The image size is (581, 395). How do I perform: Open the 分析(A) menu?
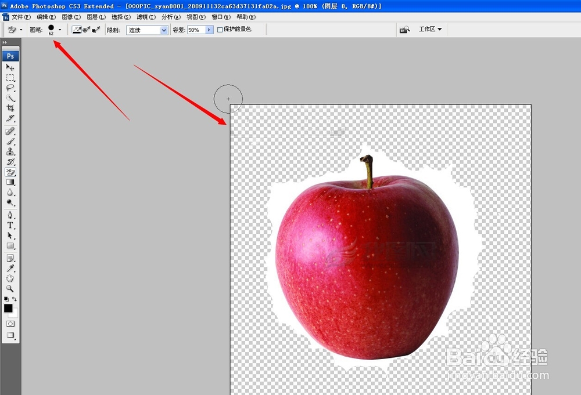tap(171, 17)
